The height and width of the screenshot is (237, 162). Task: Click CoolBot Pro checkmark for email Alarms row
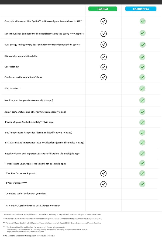[142, 153]
